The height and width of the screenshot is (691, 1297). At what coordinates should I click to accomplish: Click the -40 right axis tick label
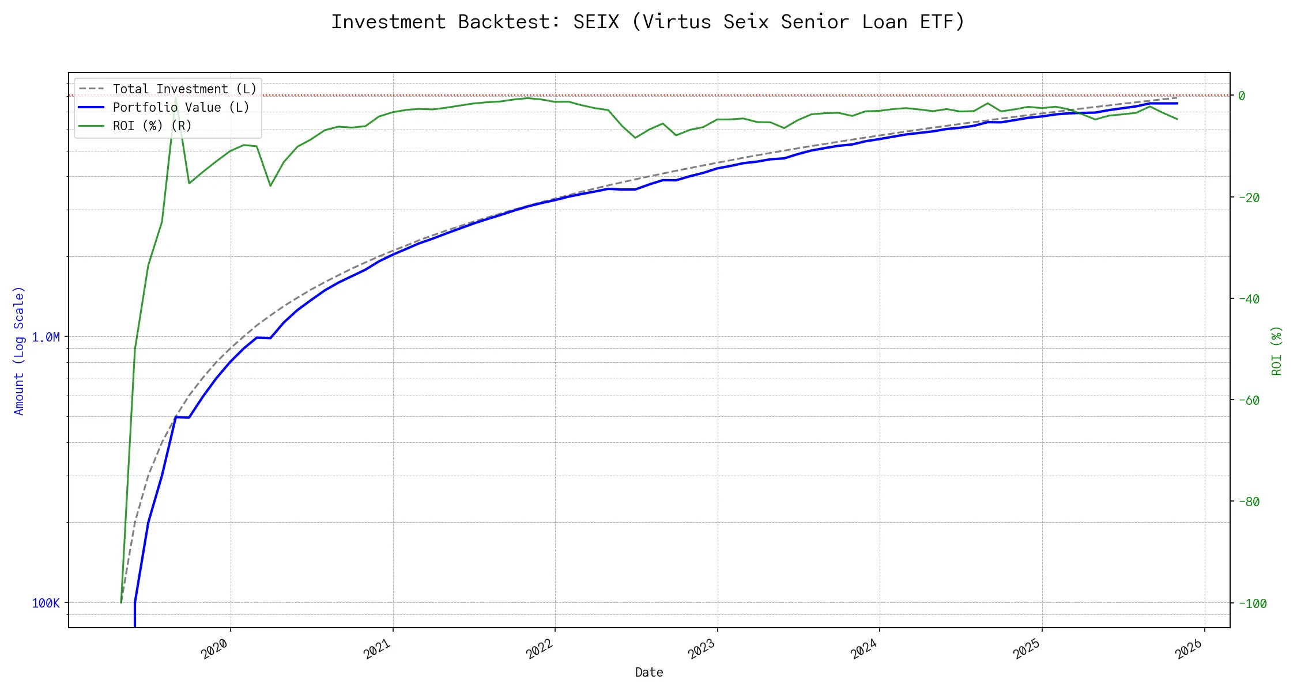pyautogui.click(x=1248, y=299)
